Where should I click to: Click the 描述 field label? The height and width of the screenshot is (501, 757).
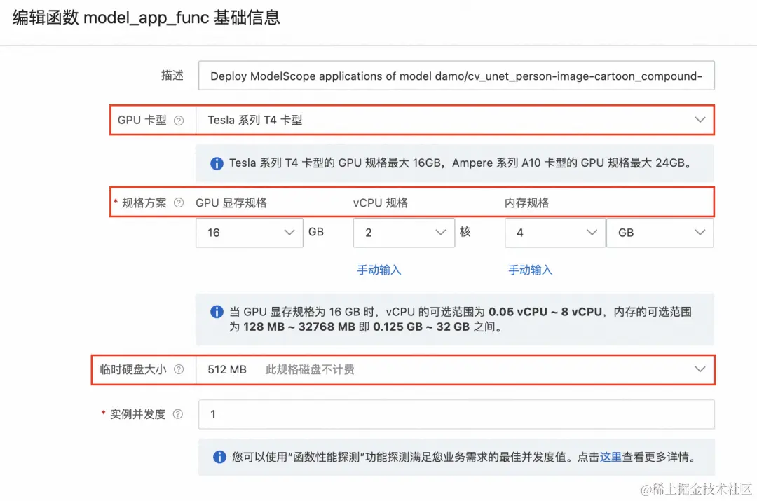[x=172, y=75]
